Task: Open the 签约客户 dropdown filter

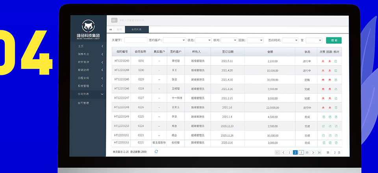Action: pos(174,40)
